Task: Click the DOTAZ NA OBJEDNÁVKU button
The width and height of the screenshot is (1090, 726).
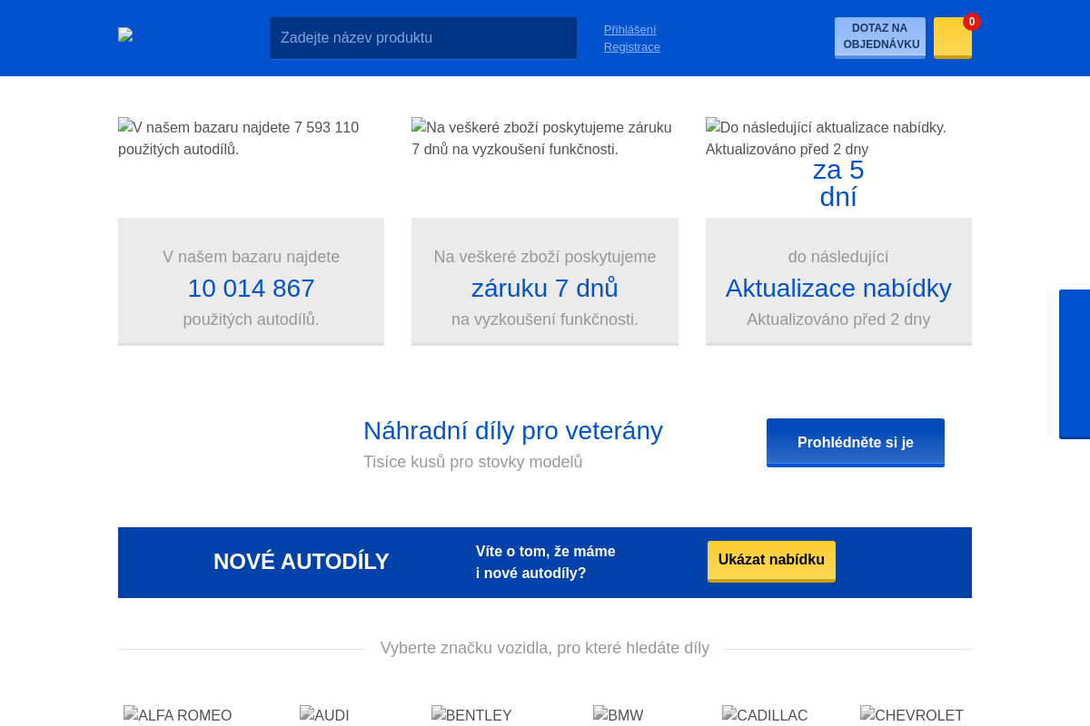Action: coord(879,36)
